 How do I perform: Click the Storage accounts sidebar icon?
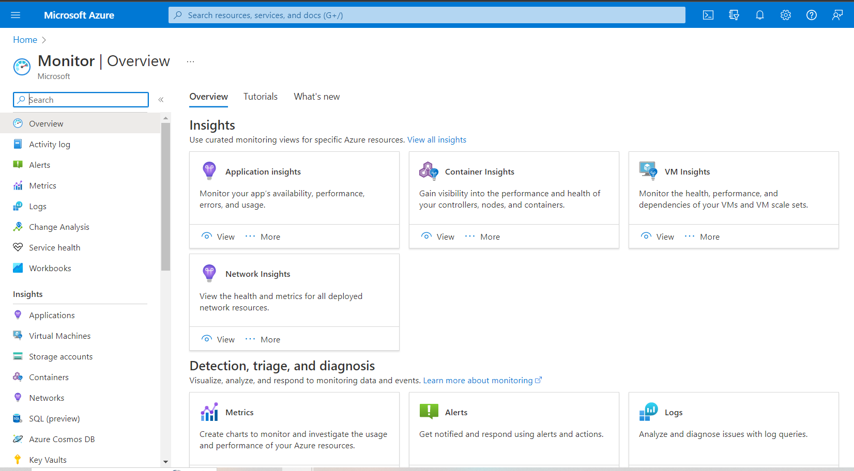click(x=18, y=356)
